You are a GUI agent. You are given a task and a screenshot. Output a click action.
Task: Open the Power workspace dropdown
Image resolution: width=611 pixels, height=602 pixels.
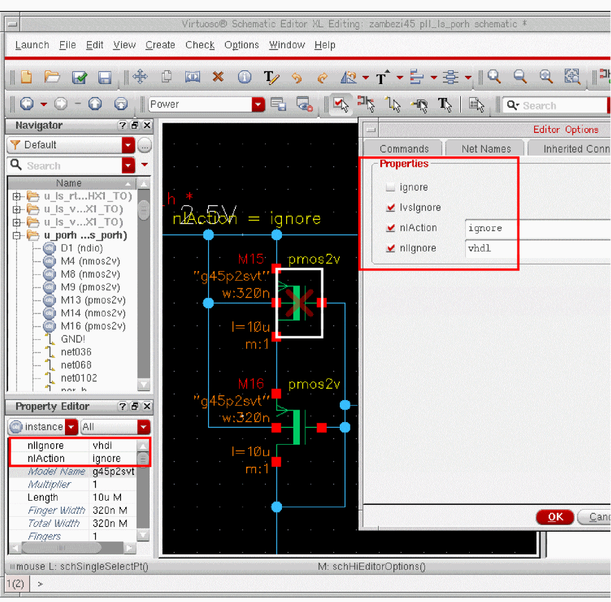click(x=258, y=104)
